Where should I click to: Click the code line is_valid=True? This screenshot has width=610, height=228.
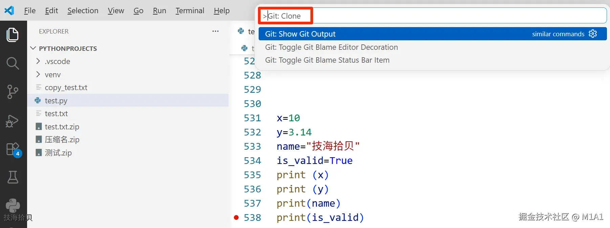coord(314,161)
